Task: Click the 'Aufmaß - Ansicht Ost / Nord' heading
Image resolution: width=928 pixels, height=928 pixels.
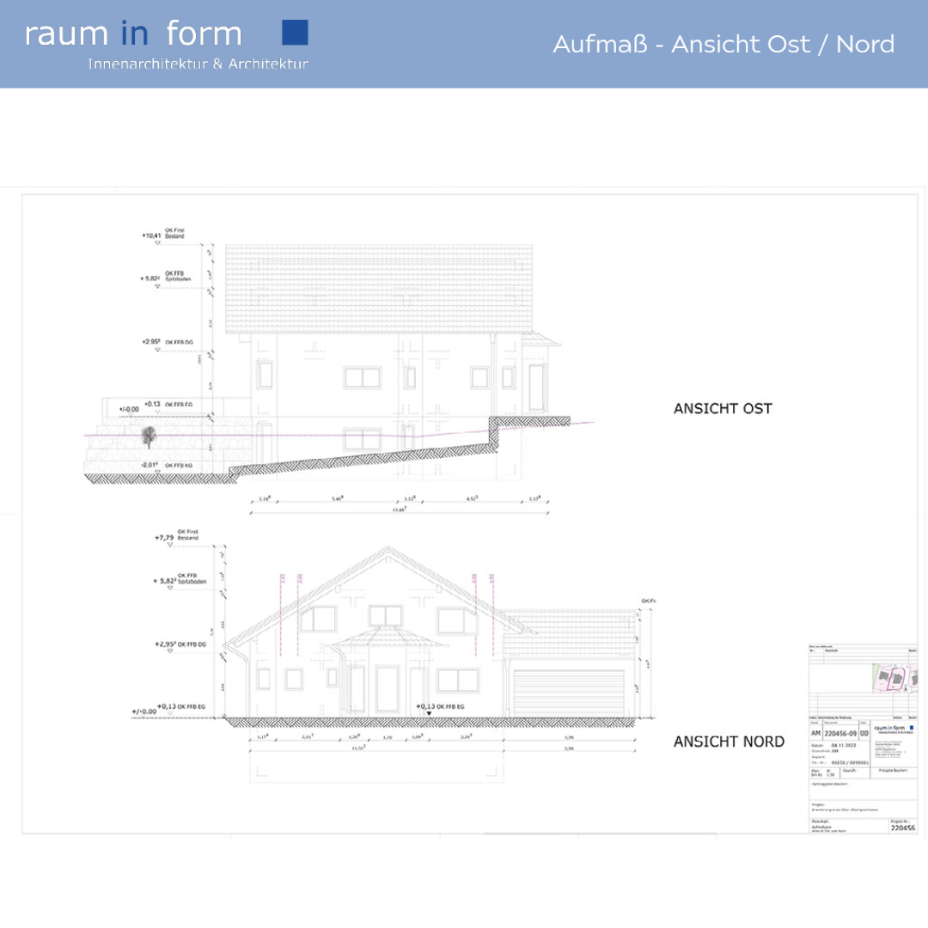Action: (723, 45)
